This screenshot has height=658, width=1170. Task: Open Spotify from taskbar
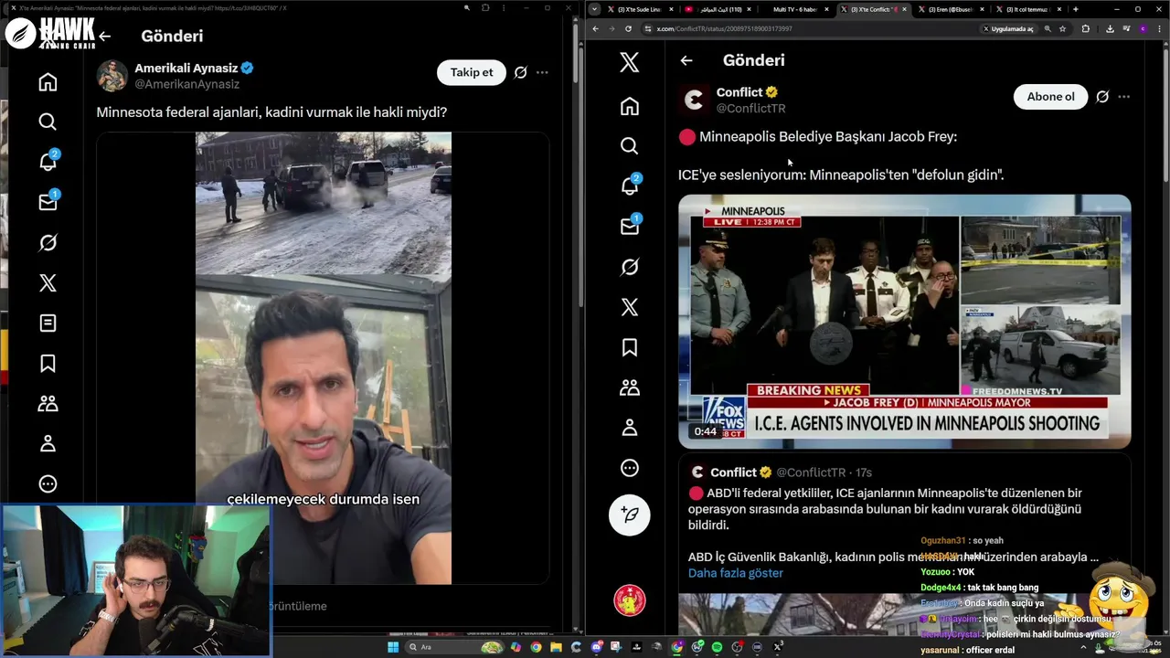coord(717,647)
